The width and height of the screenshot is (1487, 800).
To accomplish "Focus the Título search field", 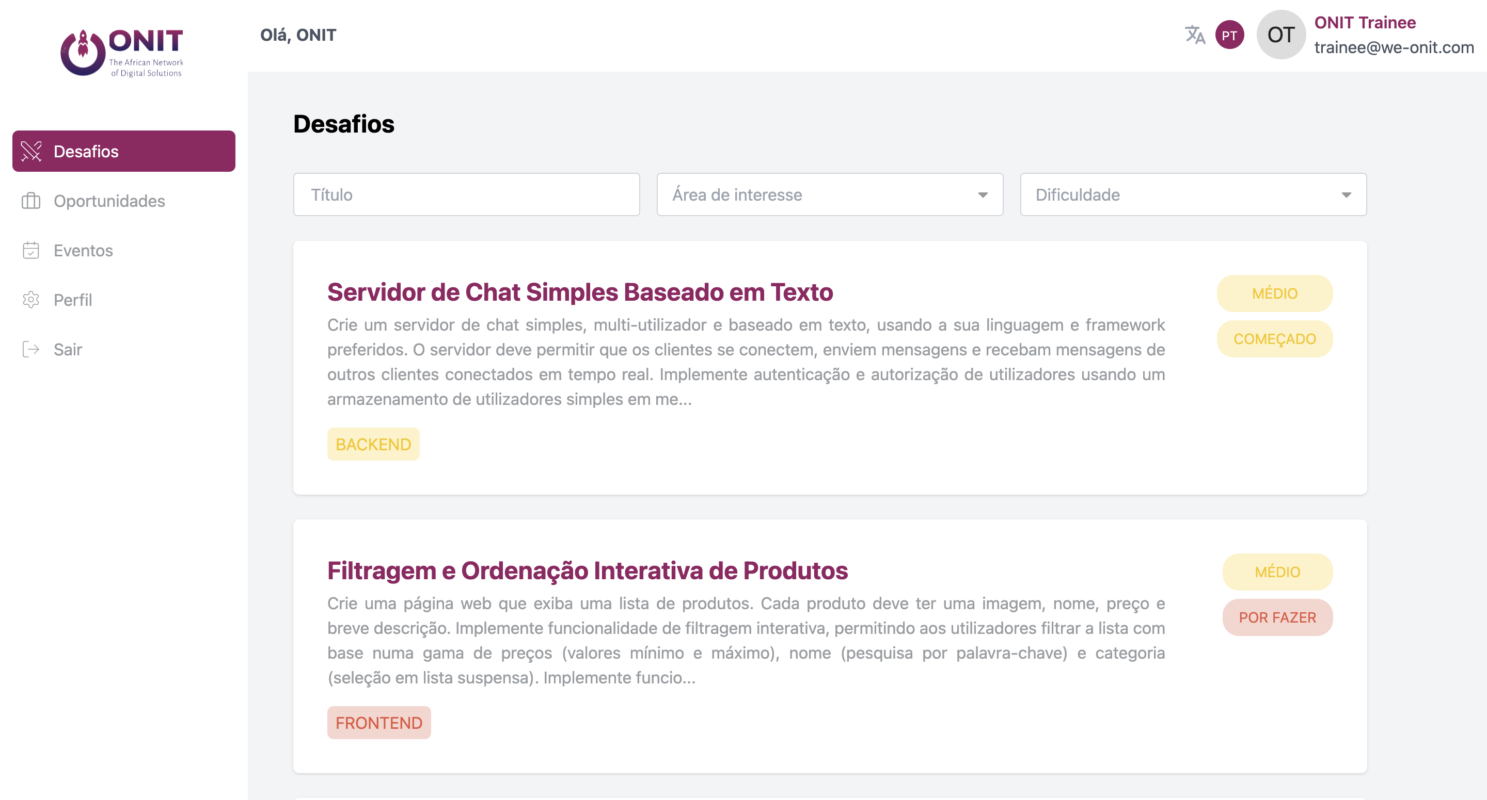I will click(x=466, y=194).
